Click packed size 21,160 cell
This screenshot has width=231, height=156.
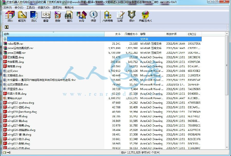133,44
